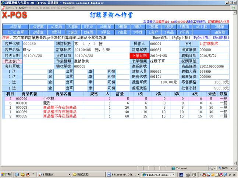
Task: Click the PgDn下批 next batch link
Action: [x=202, y=37]
